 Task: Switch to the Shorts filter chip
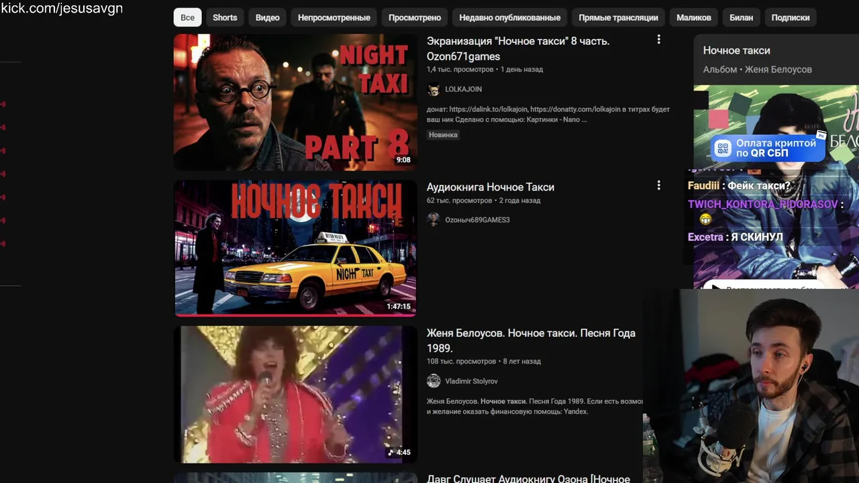click(x=225, y=17)
